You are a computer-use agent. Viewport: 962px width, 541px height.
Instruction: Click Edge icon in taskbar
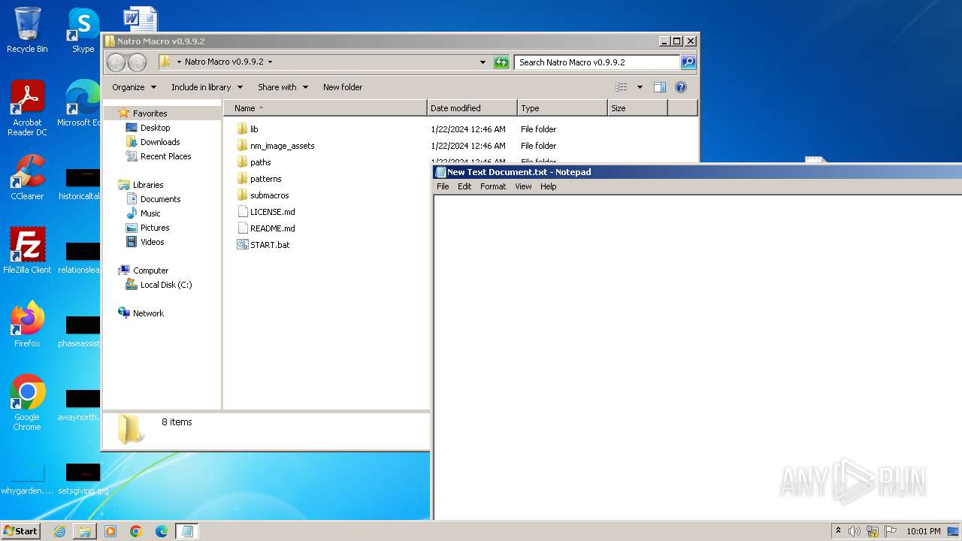162,531
